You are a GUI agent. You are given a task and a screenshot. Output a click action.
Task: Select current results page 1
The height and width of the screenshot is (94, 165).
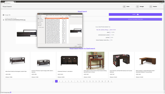click(56, 81)
